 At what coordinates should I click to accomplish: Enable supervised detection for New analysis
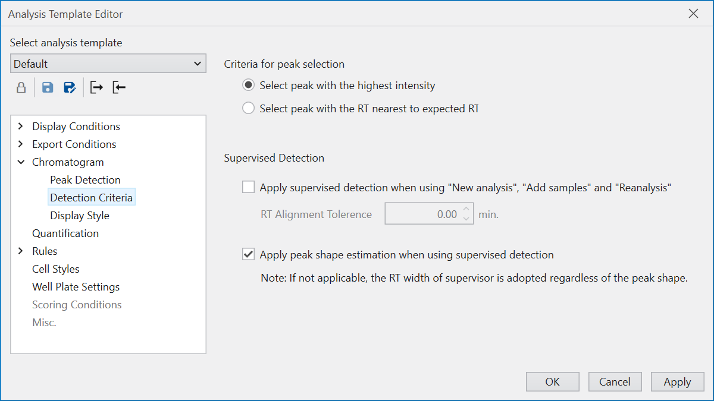(248, 187)
